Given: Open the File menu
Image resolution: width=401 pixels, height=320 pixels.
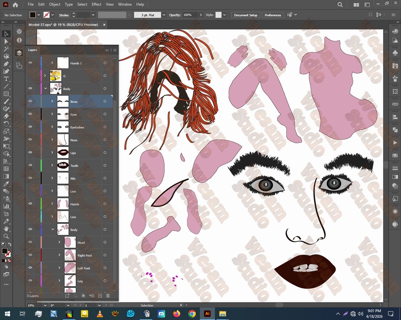Looking at the screenshot, I should click(x=31, y=4).
